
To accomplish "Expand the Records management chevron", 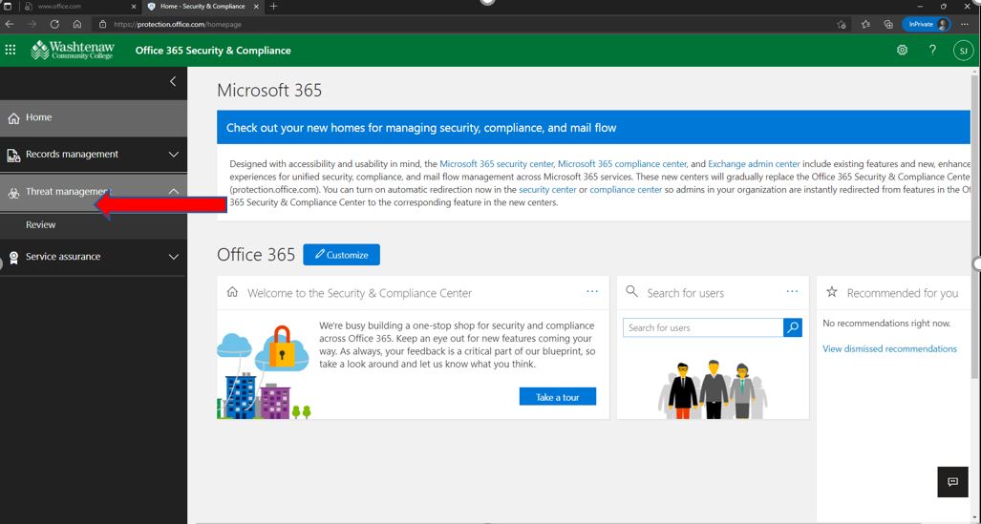I will point(174,155).
